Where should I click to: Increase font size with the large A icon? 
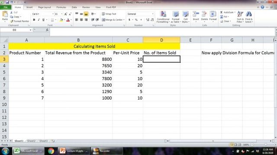(65, 14)
